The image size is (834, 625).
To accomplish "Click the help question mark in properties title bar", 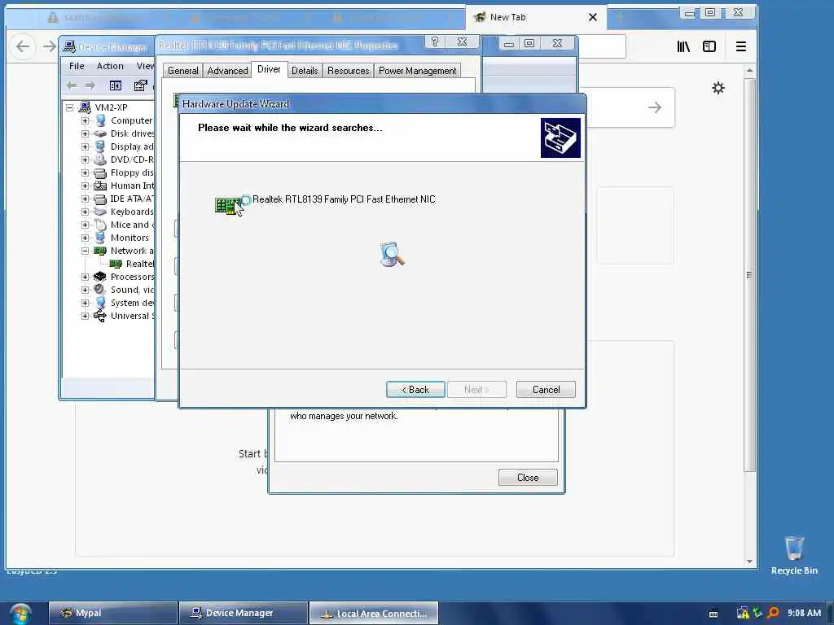I will (435, 42).
